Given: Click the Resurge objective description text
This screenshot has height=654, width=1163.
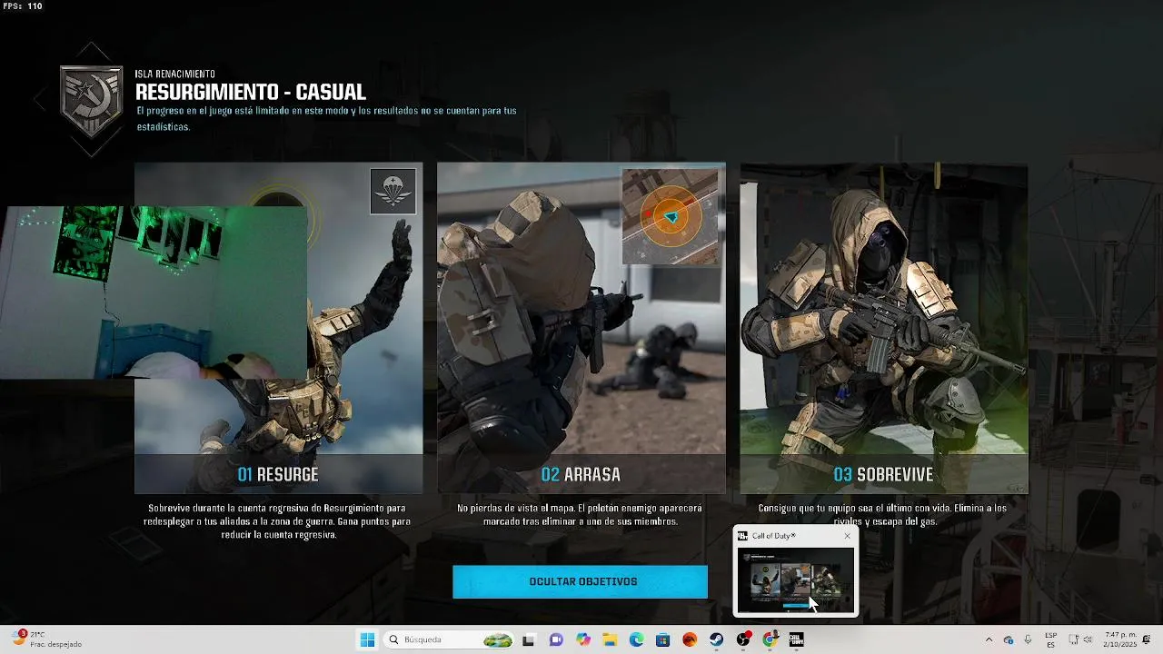Looking at the screenshot, I should pyautogui.click(x=278, y=521).
